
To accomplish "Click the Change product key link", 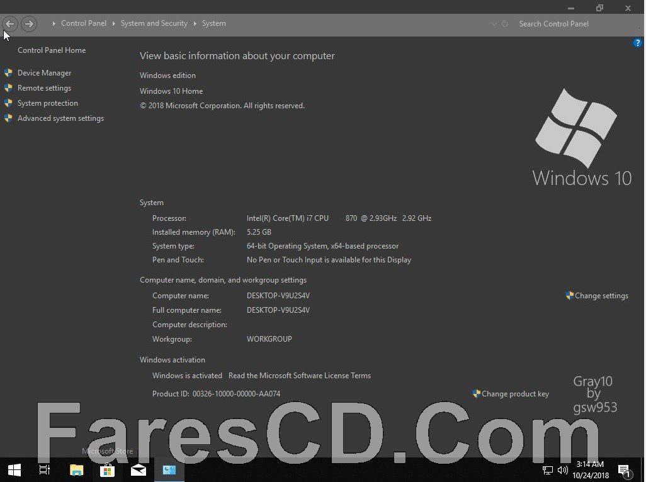I will 516,394.
